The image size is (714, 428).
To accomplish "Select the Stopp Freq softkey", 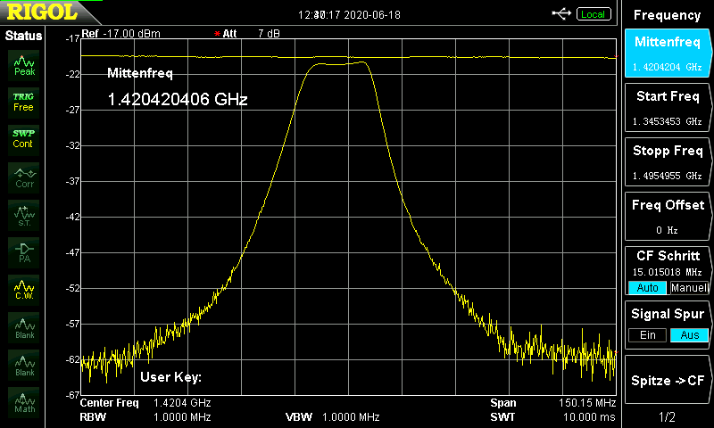I will [667, 162].
